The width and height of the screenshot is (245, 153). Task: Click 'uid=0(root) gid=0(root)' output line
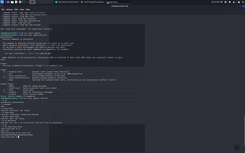click(12, 102)
